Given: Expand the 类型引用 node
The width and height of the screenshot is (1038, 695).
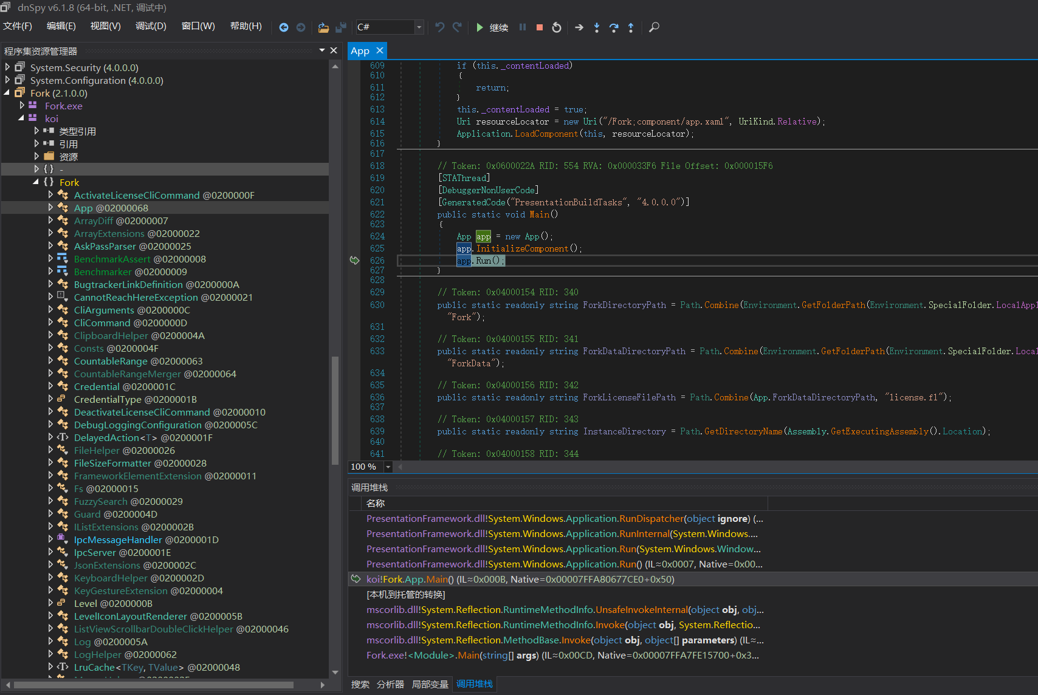Looking at the screenshot, I should coord(36,131).
